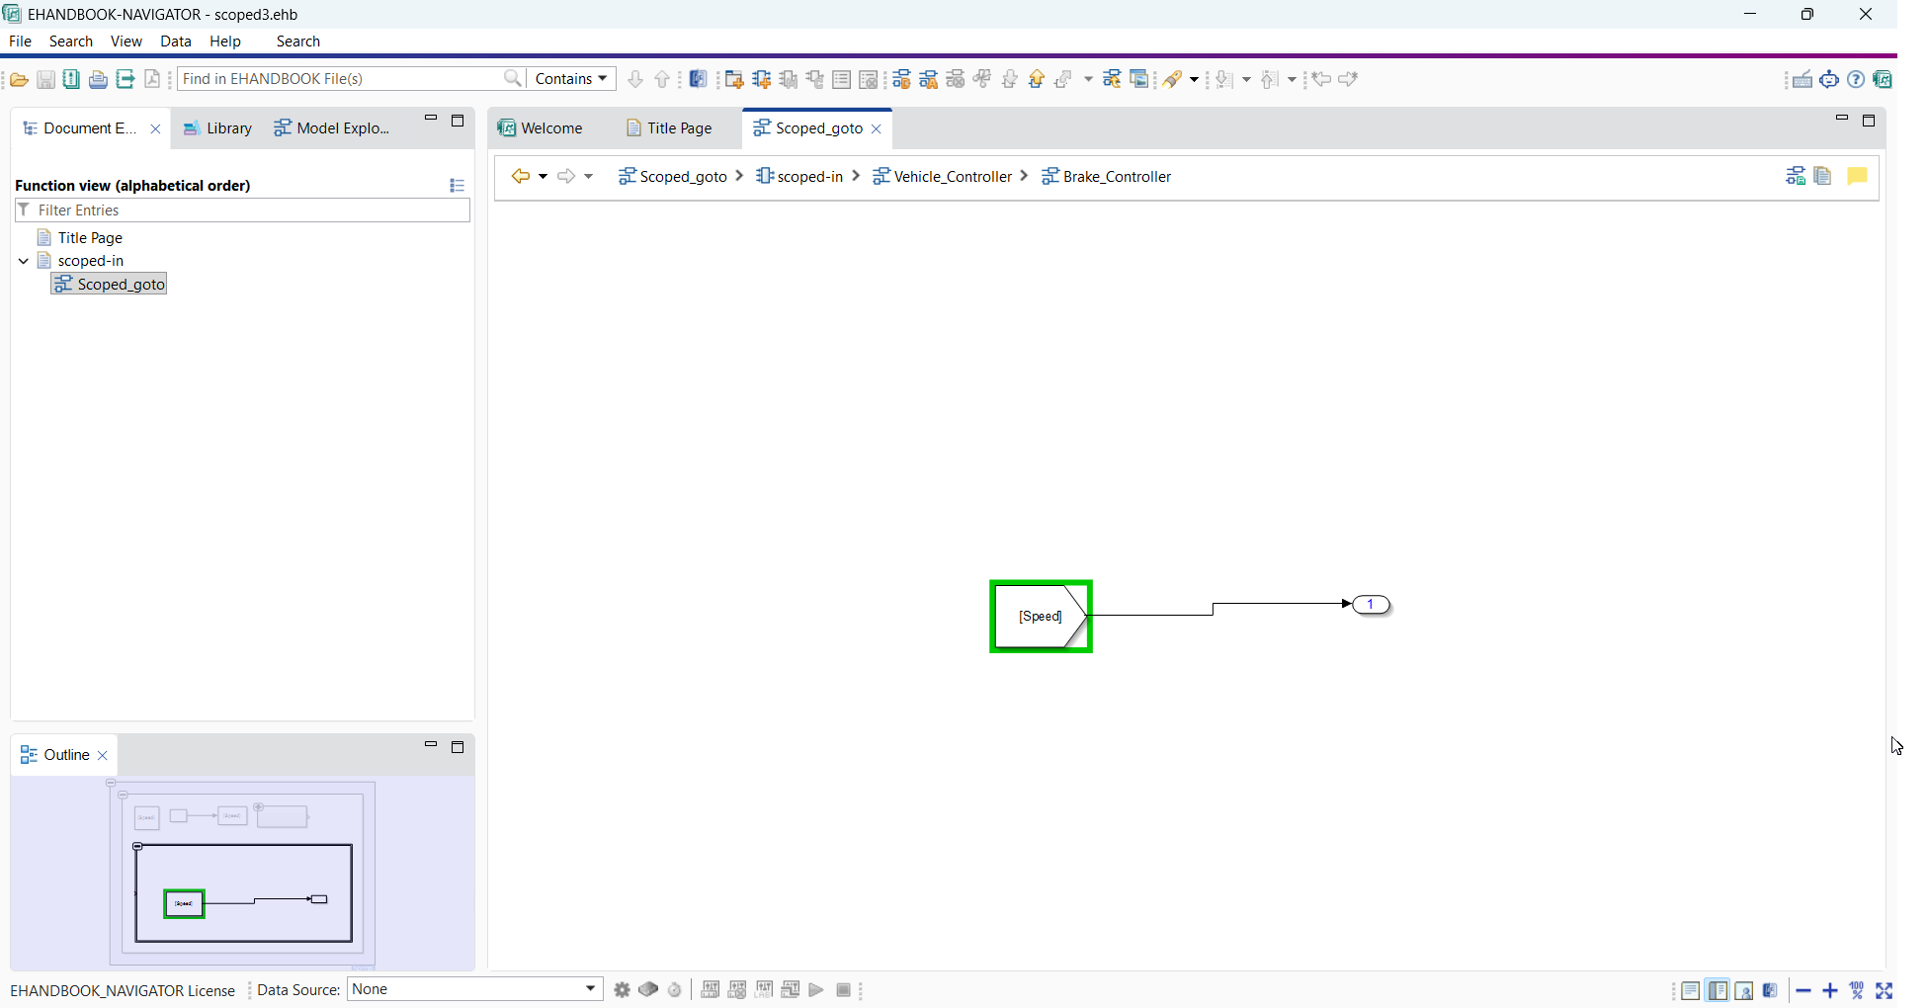The width and height of the screenshot is (1928, 1008).
Task: Open highlighter tool dropdown arrow
Action: pos(1195,79)
